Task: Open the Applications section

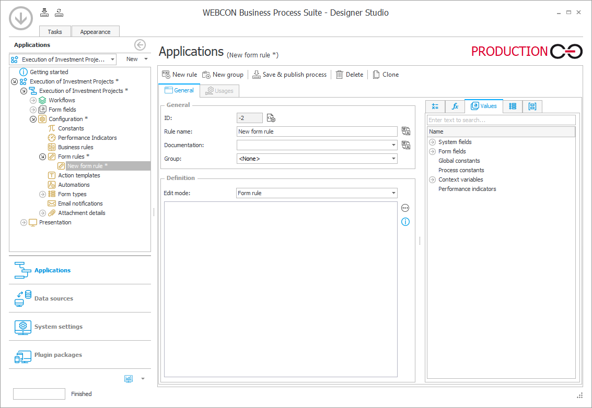Action: 79,270
